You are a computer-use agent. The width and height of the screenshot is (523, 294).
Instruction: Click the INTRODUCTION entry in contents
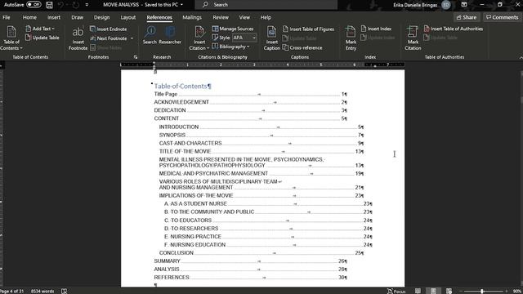[179, 127]
